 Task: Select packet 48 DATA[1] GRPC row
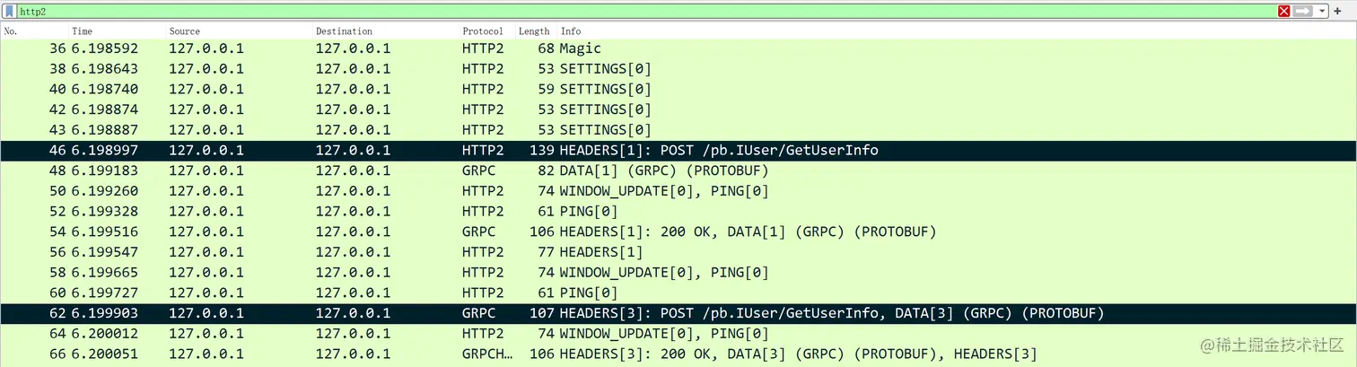point(678,170)
